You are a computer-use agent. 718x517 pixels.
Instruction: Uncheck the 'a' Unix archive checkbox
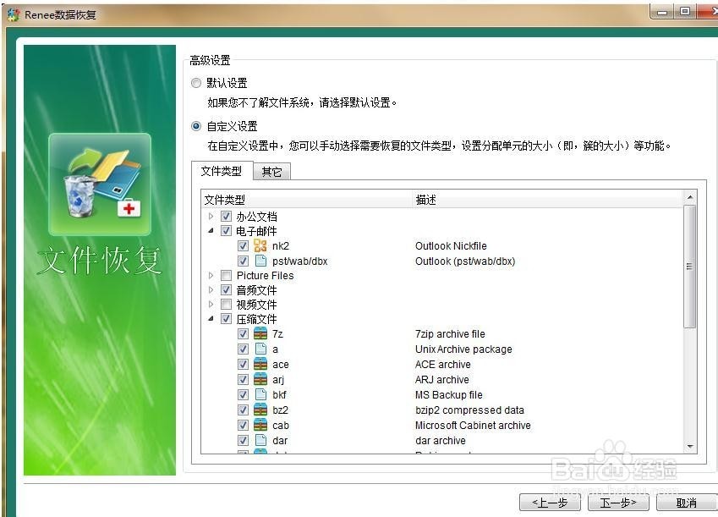(x=244, y=349)
